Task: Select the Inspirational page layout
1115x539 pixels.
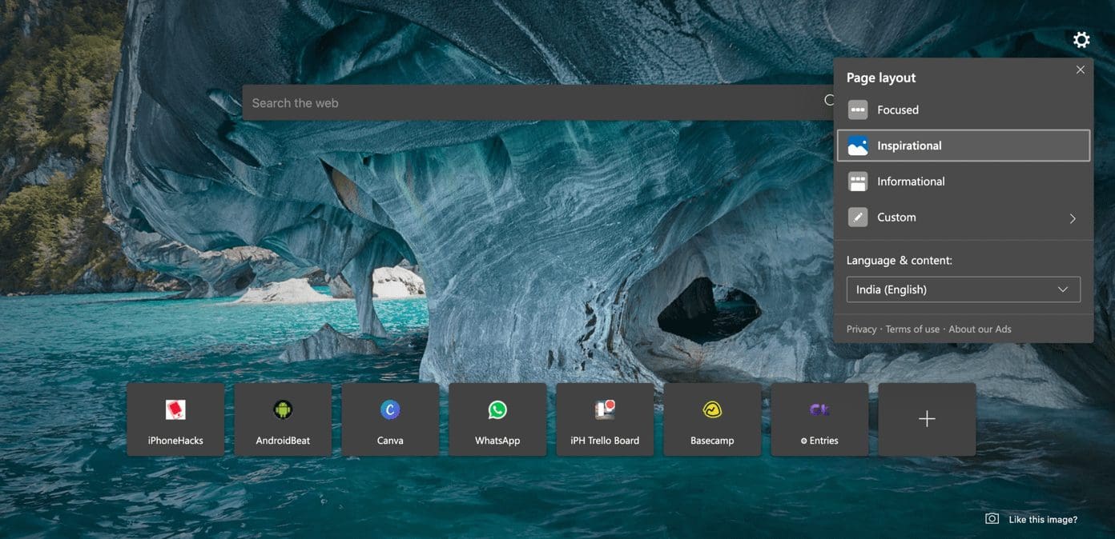Action: 964,146
